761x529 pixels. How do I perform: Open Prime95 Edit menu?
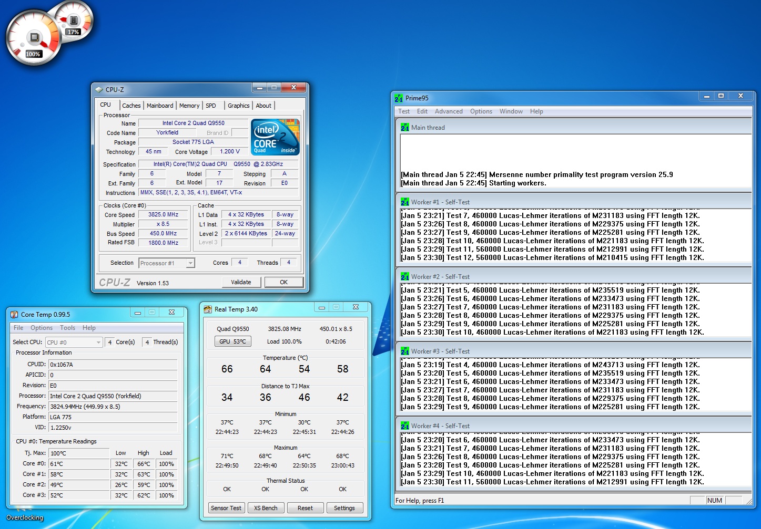coord(422,111)
